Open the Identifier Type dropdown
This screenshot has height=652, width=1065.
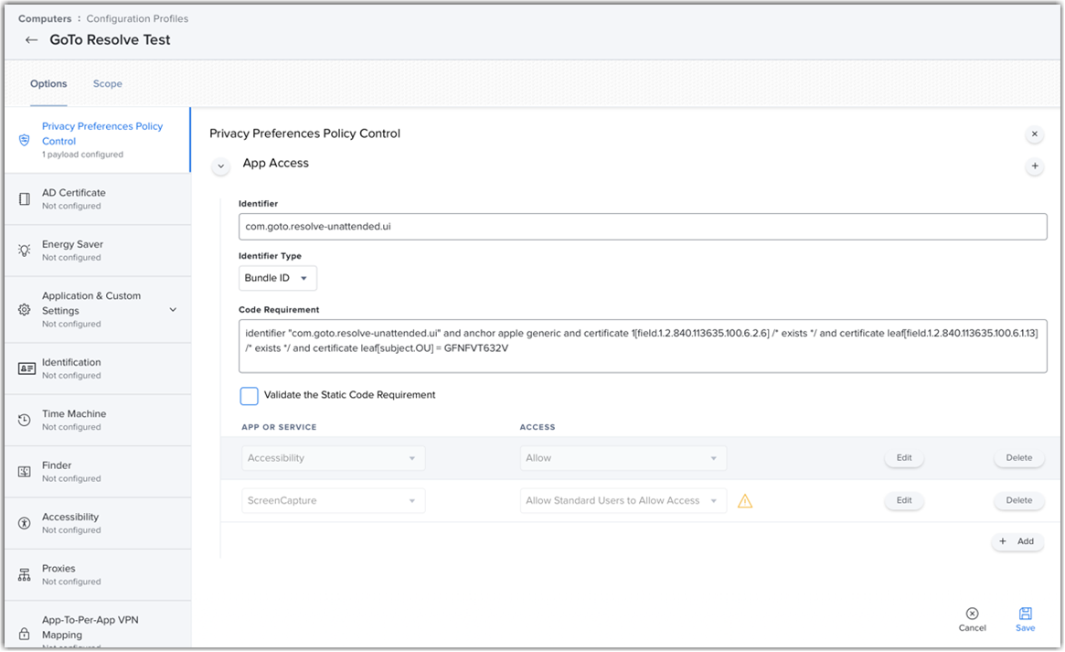point(278,279)
